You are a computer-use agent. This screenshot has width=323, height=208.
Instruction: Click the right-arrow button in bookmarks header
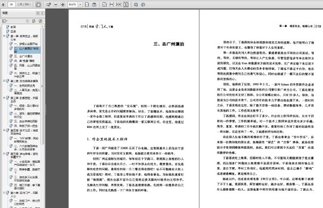click(x=43, y=13)
